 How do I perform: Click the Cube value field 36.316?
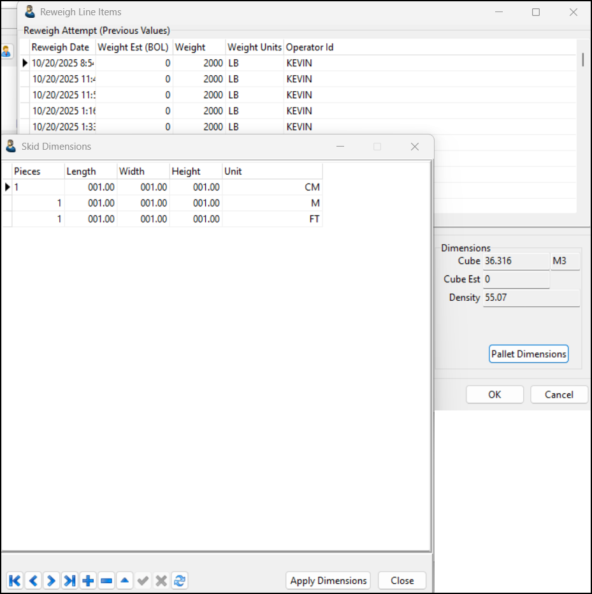coord(516,261)
